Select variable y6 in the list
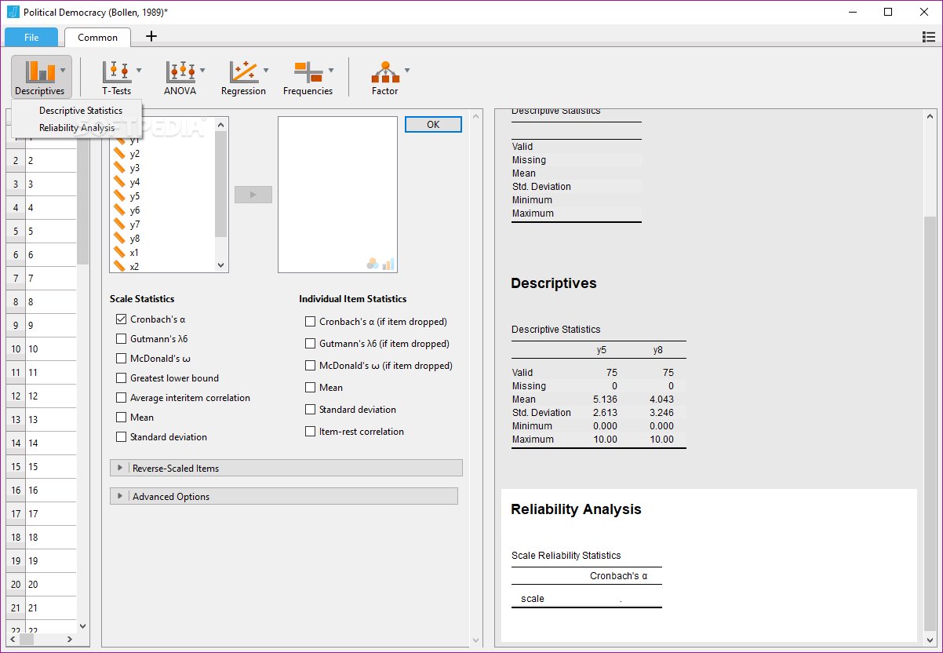 [135, 210]
